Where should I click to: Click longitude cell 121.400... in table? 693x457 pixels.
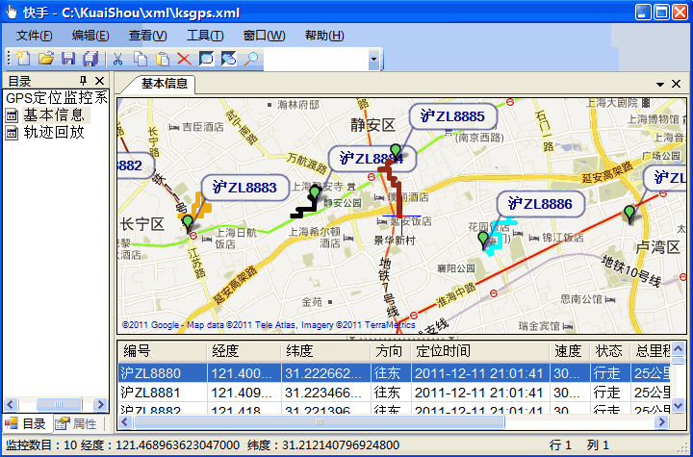[244, 373]
